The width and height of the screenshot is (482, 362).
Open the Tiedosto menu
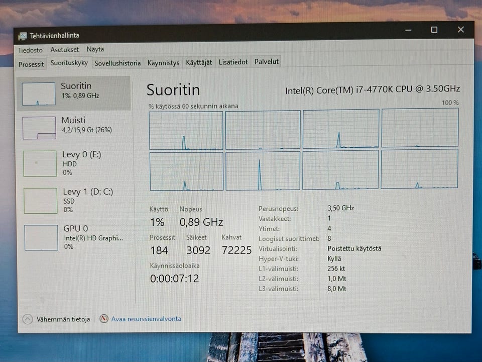click(30, 50)
